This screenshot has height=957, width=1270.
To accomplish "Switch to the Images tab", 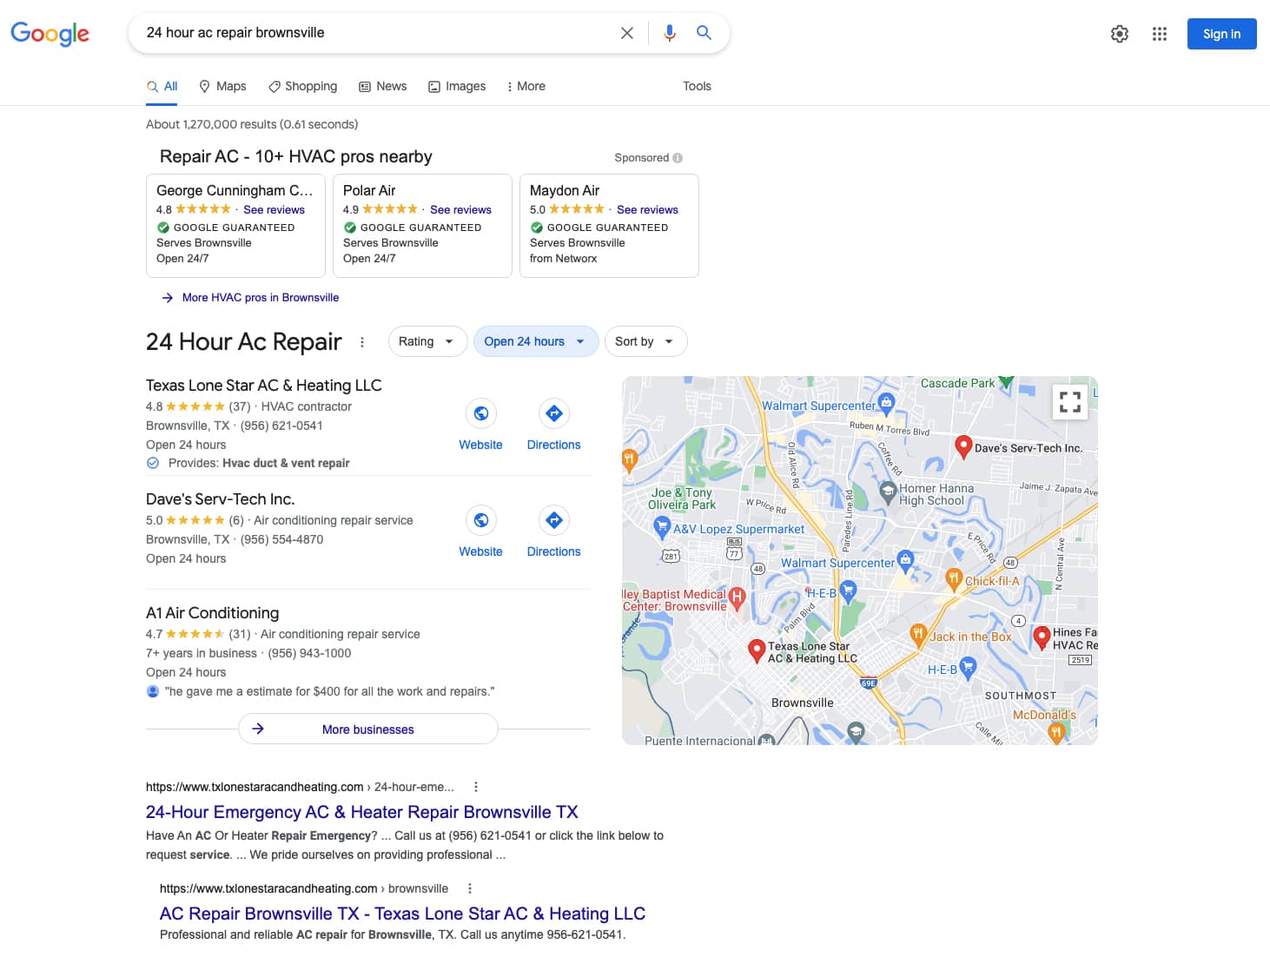I will tap(457, 86).
